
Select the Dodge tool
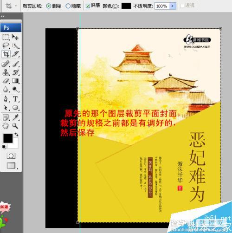pyautogui.click(x=15, y=89)
